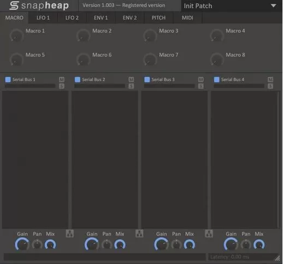Image resolution: width=283 pixels, height=264 pixels.
Task: Click the Serial Bus 4 Mix knob
Action: [259, 245]
